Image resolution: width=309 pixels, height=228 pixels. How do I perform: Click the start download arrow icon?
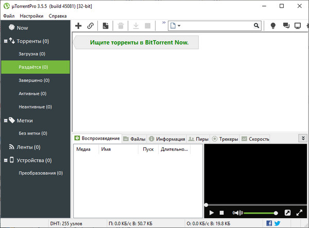[136, 26]
